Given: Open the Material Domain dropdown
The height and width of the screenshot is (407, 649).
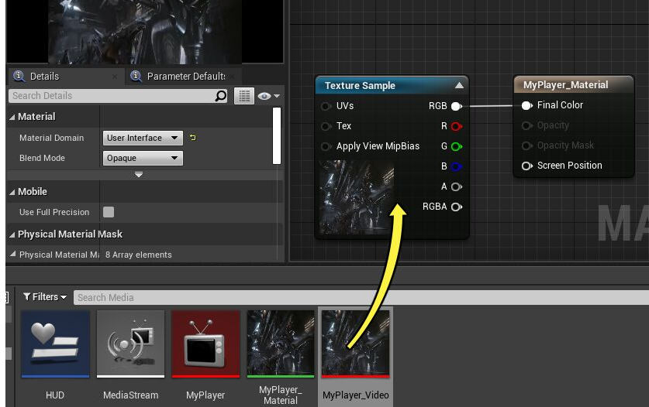Looking at the screenshot, I should coord(143,138).
